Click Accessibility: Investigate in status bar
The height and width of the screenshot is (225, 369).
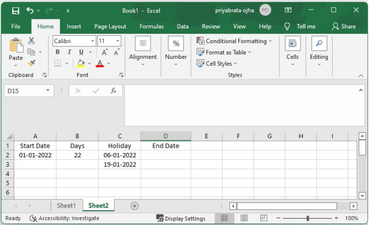coord(64,219)
